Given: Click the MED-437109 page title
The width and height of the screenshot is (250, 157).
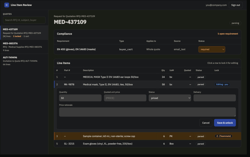Looking at the screenshot, I should coord(70,22).
